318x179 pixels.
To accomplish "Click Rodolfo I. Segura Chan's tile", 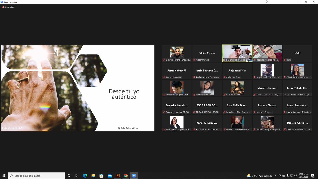I will (177, 88).
